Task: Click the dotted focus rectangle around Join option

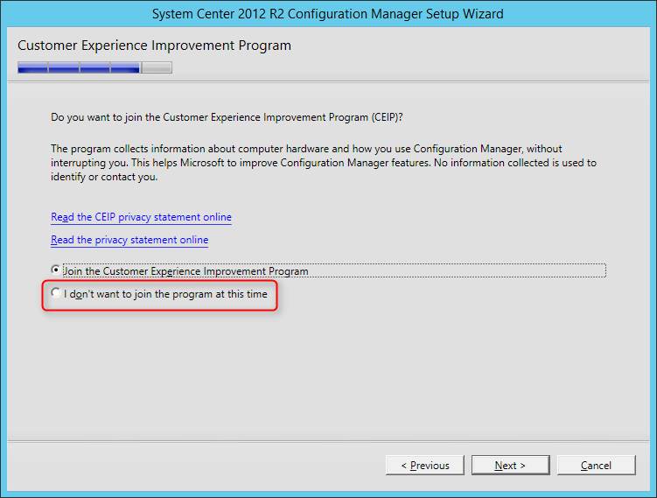Action: coord(334,270)
